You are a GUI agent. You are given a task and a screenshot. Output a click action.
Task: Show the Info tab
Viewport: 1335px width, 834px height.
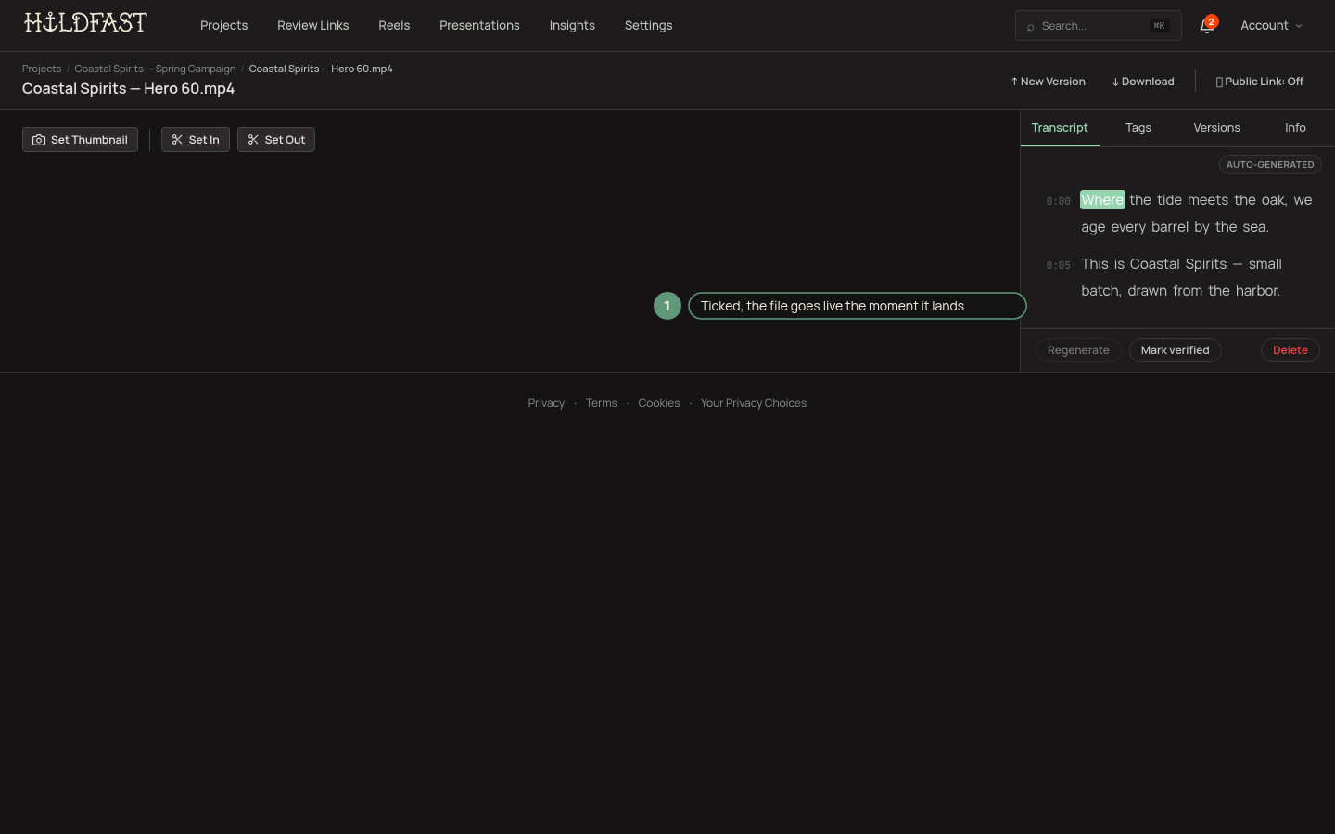(x=1295, y=128)
